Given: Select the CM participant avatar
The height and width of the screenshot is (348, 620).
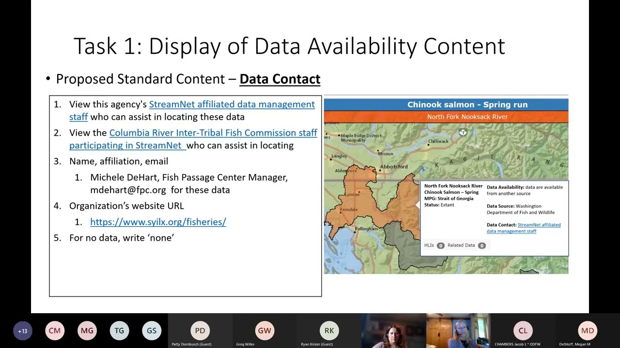Looking at the screenshot, I should pyautogui.click(x=55, y=331).
